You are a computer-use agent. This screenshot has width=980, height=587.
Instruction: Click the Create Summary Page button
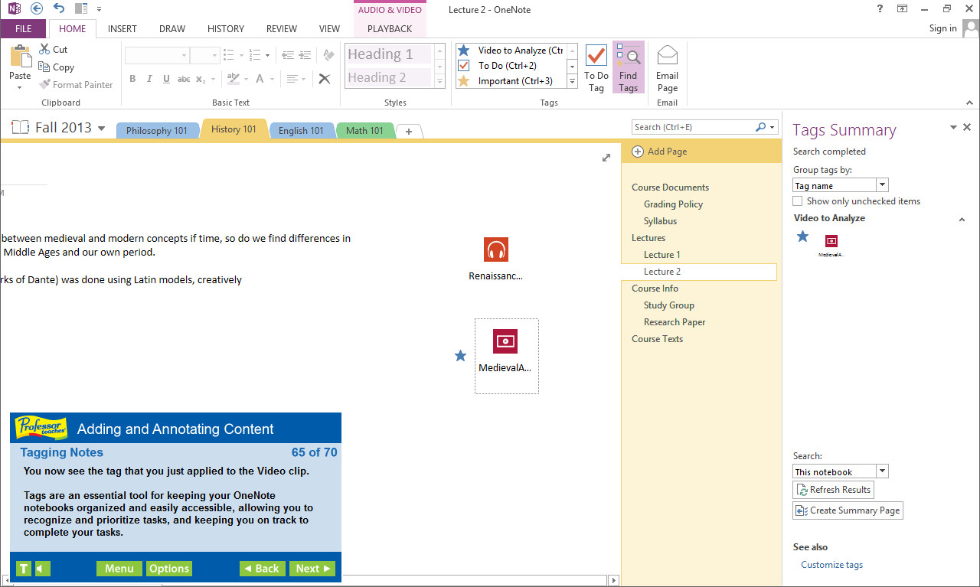(x=848, y=510)
